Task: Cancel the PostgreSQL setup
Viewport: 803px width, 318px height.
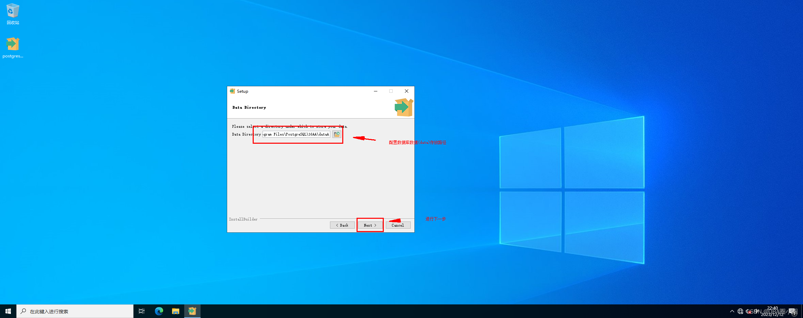Action: point(398,225)
